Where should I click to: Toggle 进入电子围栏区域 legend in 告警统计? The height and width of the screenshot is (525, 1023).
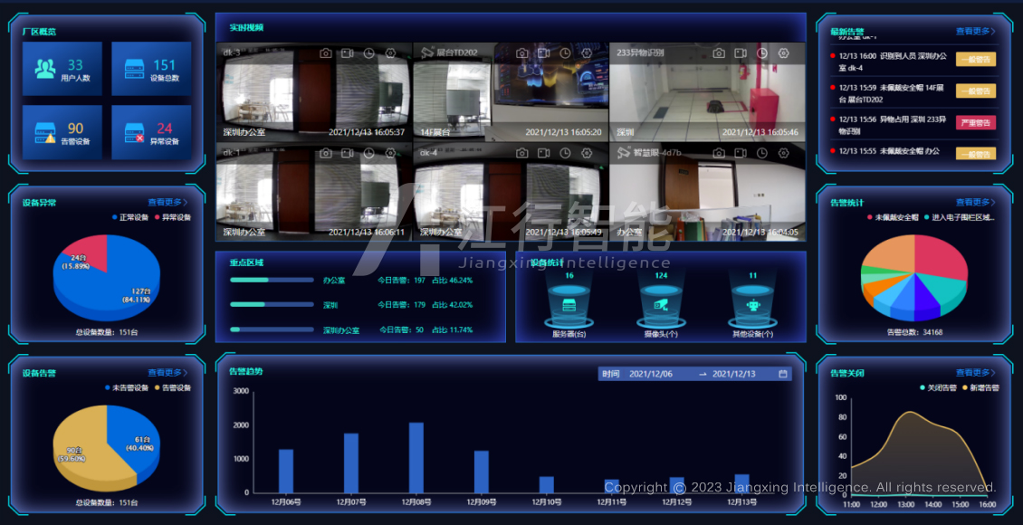pyautogui.click(x=959, y=217)
